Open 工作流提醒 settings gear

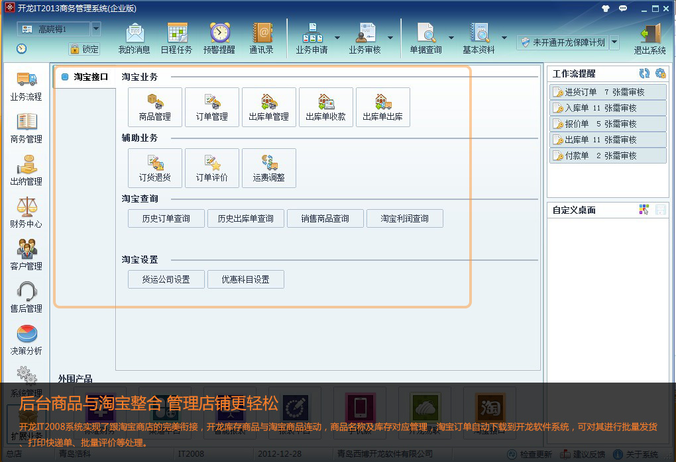pyautogui.click(x=661, y=73)
